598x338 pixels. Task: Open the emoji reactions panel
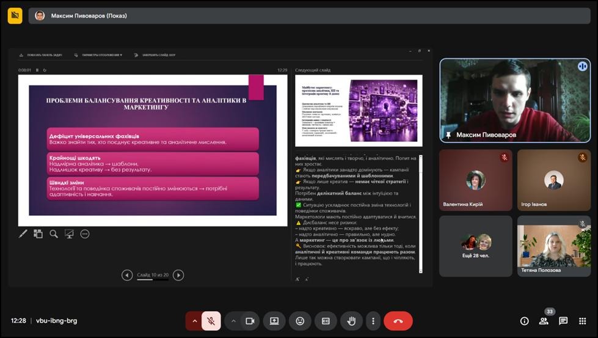coord(300,321)
